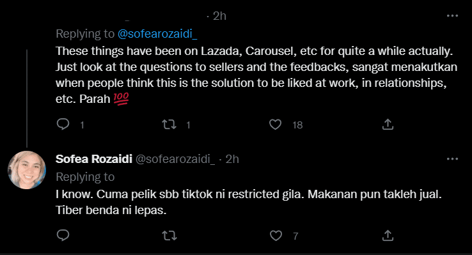Open Sofea Rozaidi's profile name

click(94, 158)
